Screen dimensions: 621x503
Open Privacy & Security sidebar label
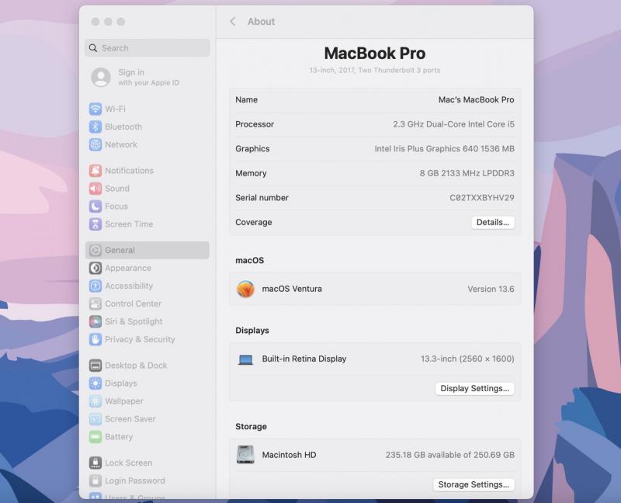(140, 339)
